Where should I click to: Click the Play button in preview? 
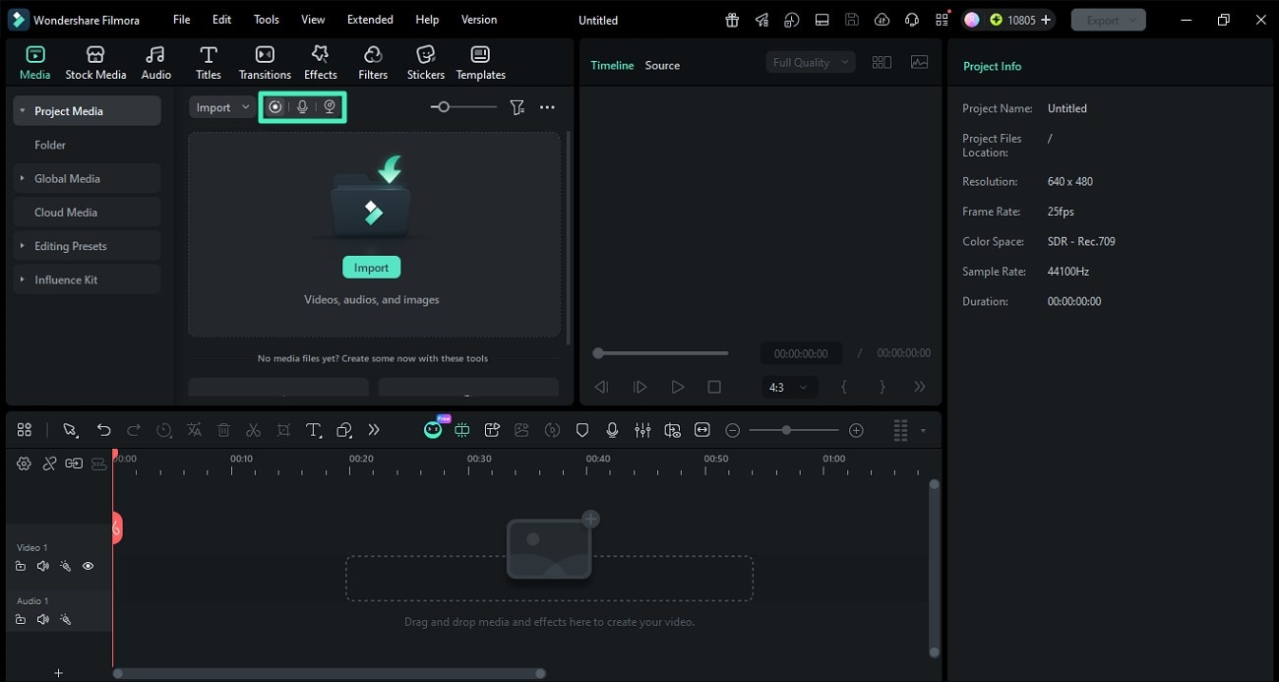coord(677,388)
